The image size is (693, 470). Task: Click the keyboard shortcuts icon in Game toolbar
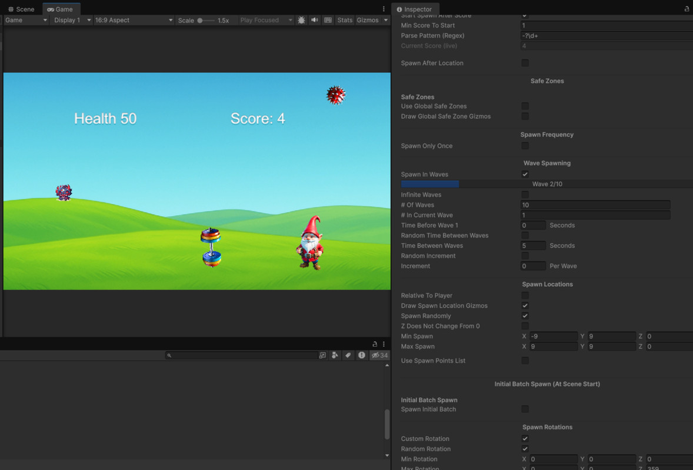click(328, 20)
